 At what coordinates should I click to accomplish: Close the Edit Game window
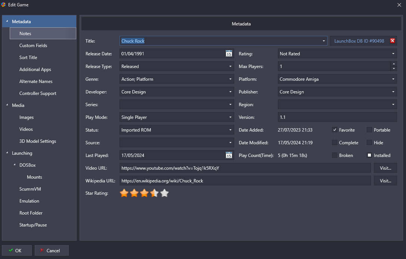point(399,5)
